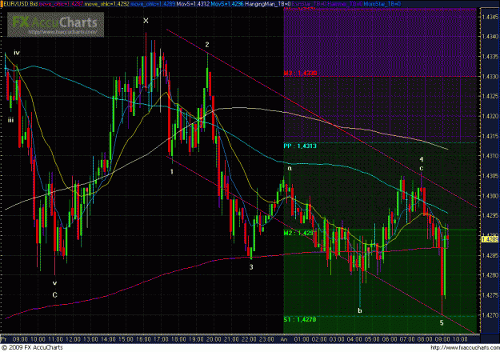
Task: Click the 02:00 time axis label
Action: click(319, 339)
